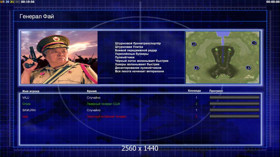
Task: Click the 'Пулемётчики' line
Action: click(x=125, y=57)
